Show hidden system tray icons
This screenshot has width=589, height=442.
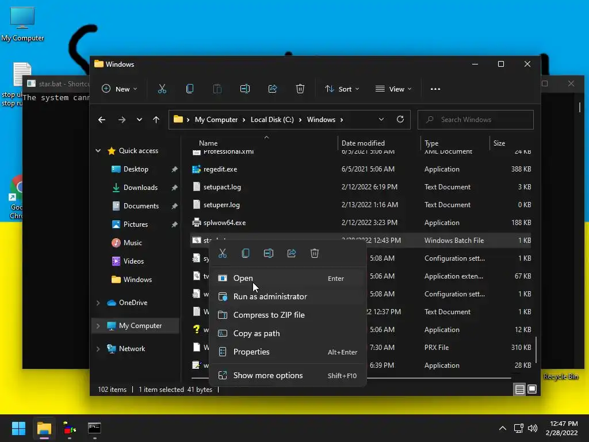(503, 428)
